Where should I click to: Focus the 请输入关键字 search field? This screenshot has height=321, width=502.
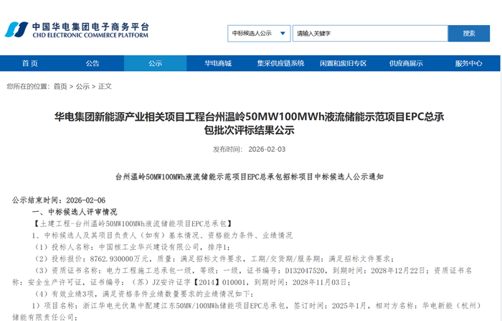point(368,33)
